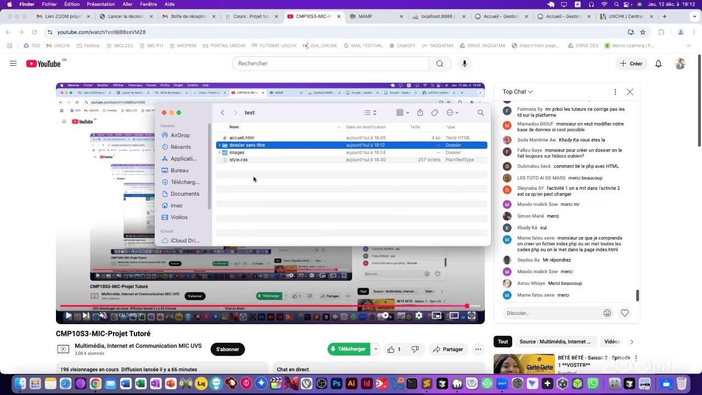The width and height of the screenshot is (702, 395).
Task: Select the Vidéos filter chip
Action: click(612, 342)
